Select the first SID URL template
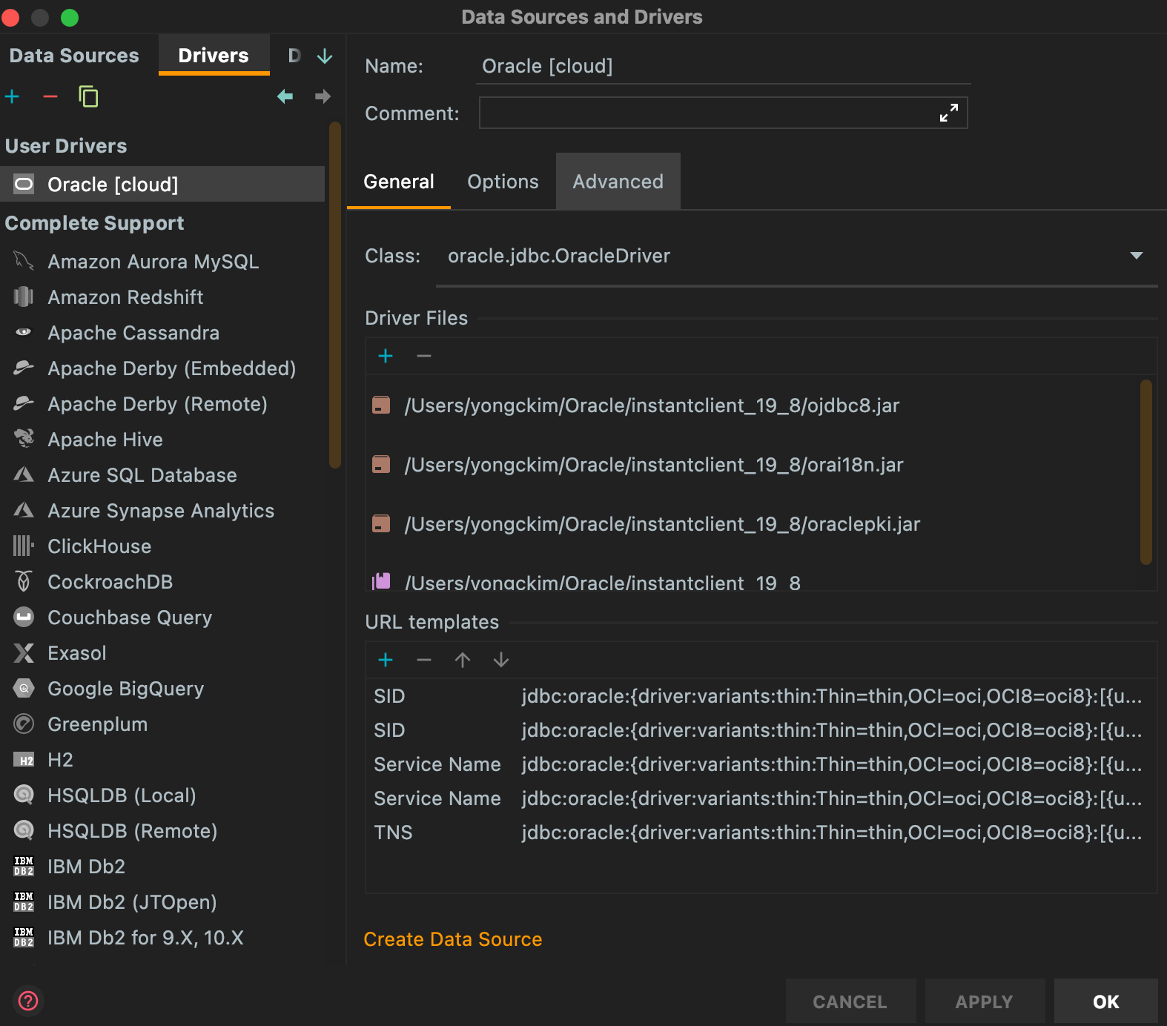Screen dimensions: 1167x1026 (761, 696)
